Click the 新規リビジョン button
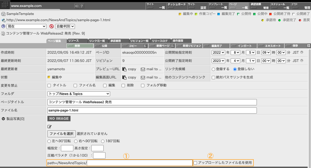The height and width of the screenshot is (168, 311). [189, 46]
